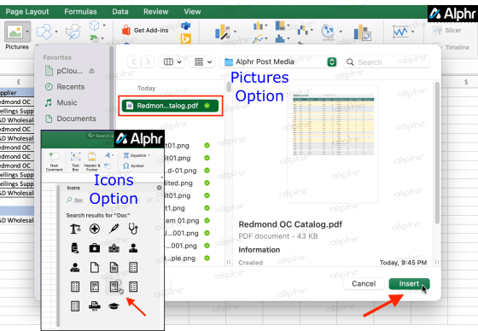
Task: Open the Shapes gallery icon
Action: tap(44, 32)
